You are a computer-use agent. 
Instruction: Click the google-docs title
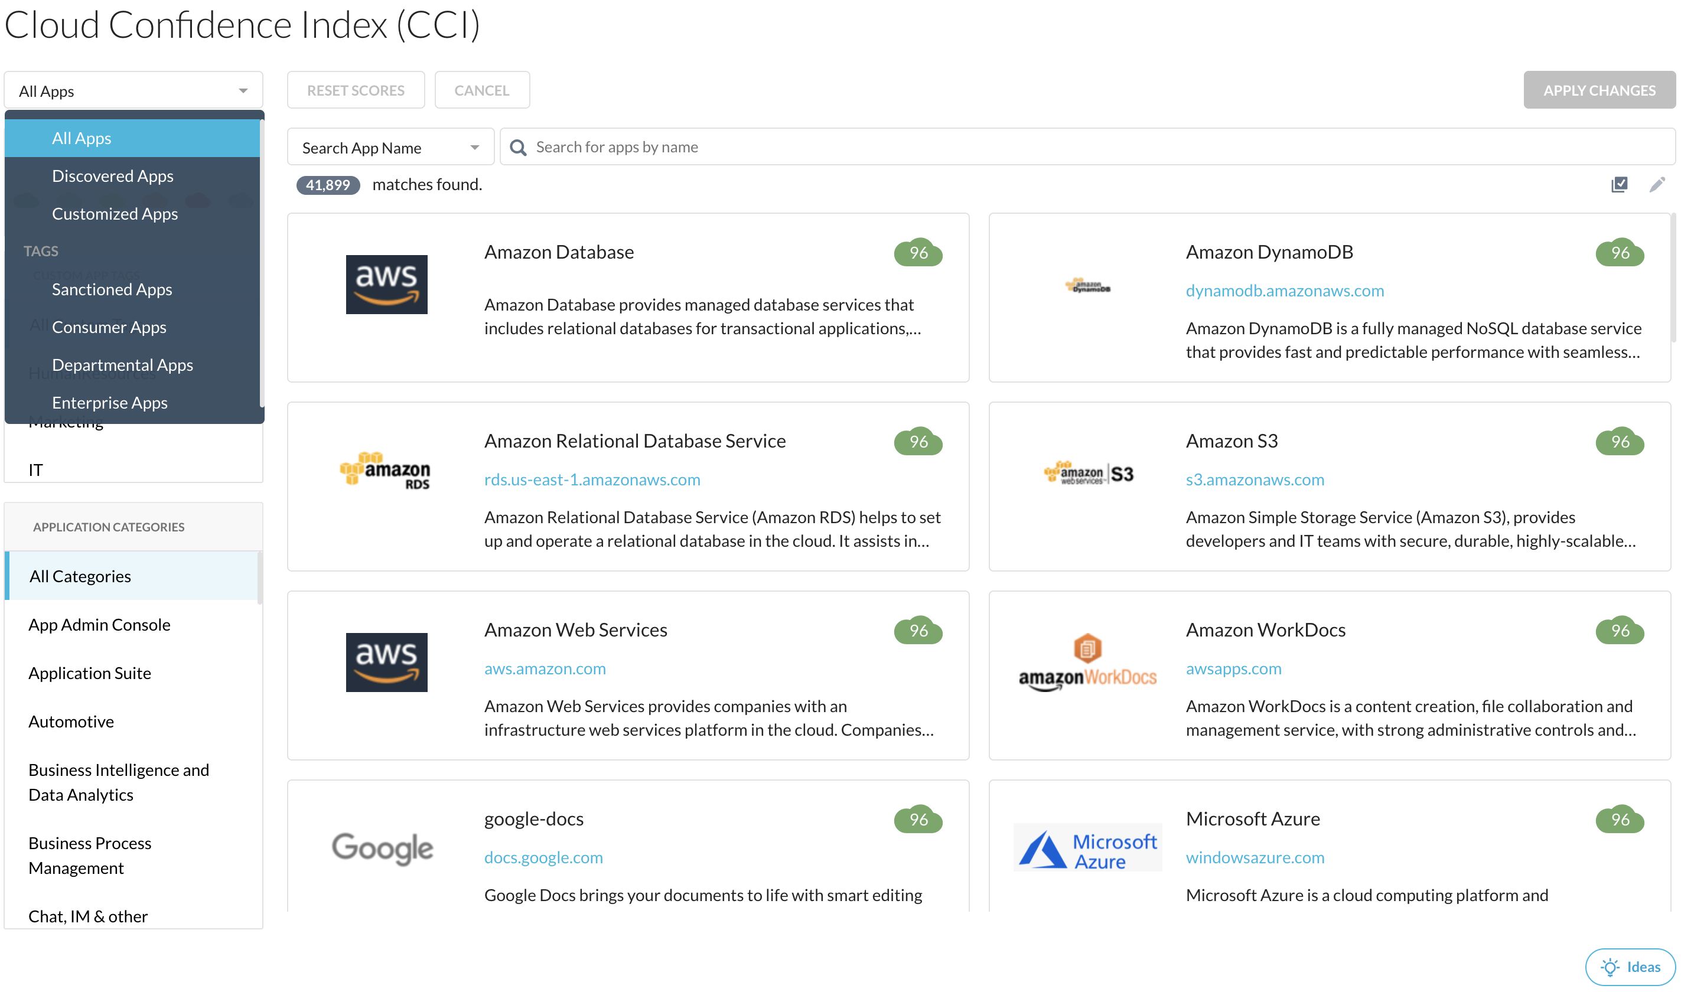pyautogui.click(x=533, y=820)
